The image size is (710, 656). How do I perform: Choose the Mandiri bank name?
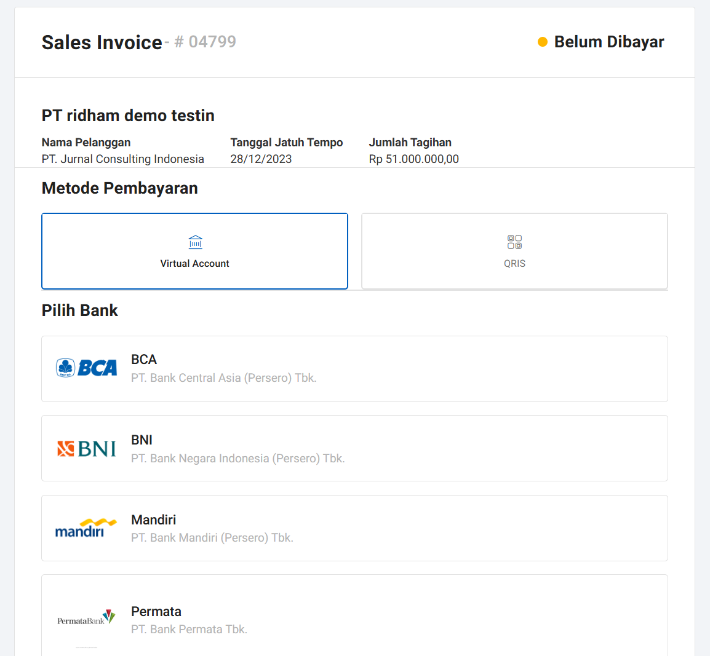coord(153,520)
